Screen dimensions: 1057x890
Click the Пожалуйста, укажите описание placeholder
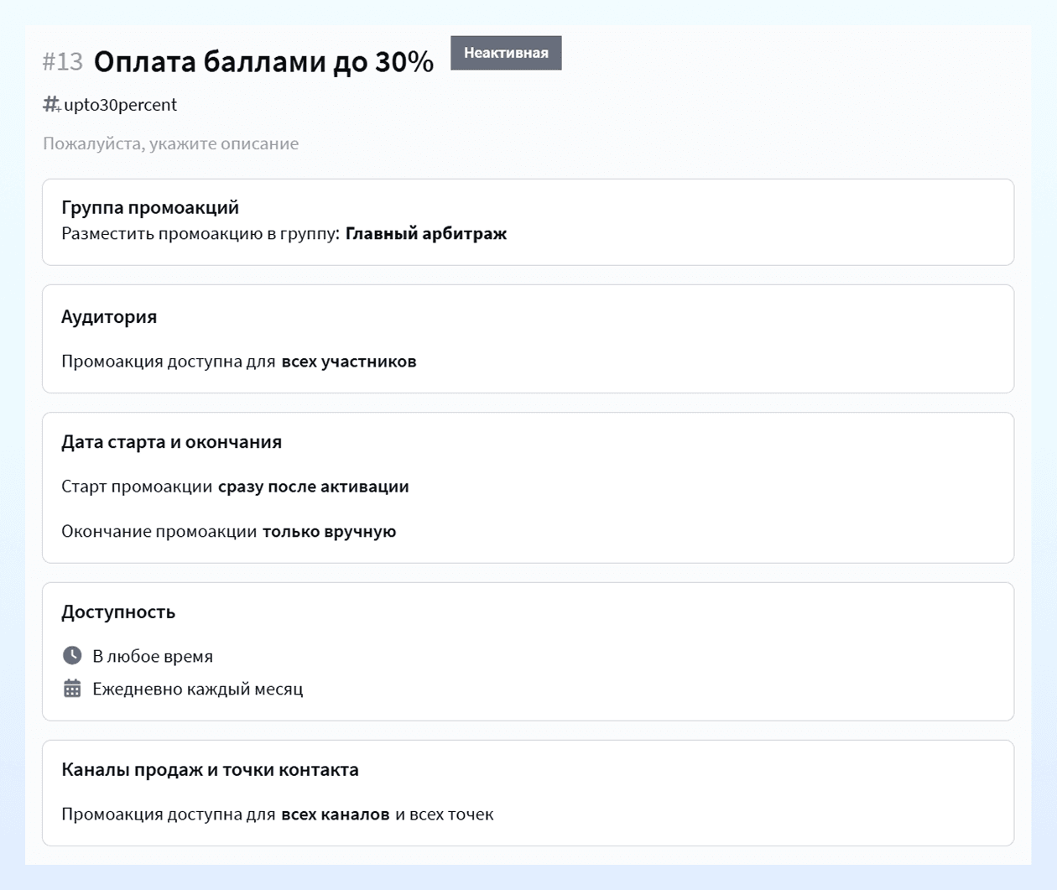coord(171,143)
